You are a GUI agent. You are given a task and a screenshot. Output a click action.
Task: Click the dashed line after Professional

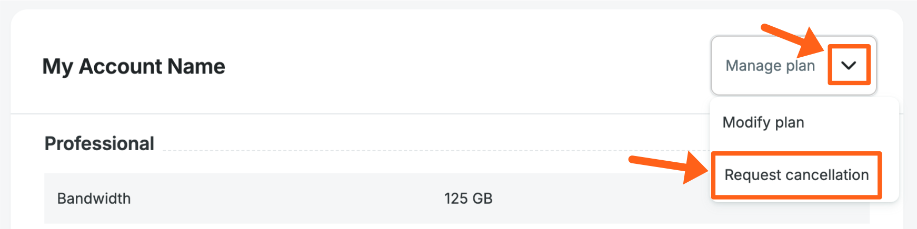pos(421,151)
